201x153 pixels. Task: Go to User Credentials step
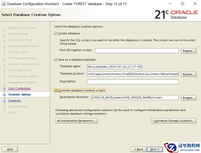click(19, 88)
